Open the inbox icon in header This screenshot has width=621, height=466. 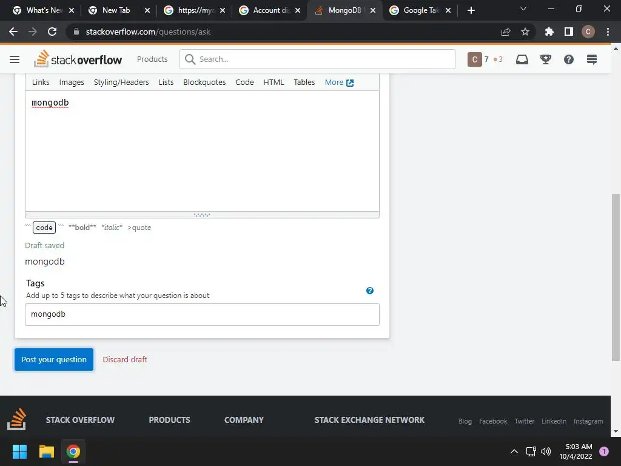coord(522,59)
